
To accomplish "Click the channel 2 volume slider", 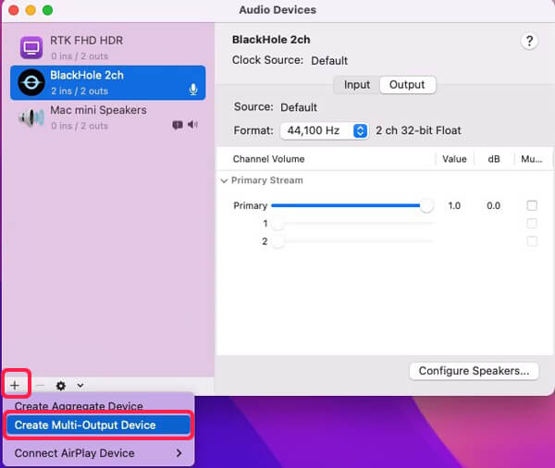I will (x=351, y=241).
